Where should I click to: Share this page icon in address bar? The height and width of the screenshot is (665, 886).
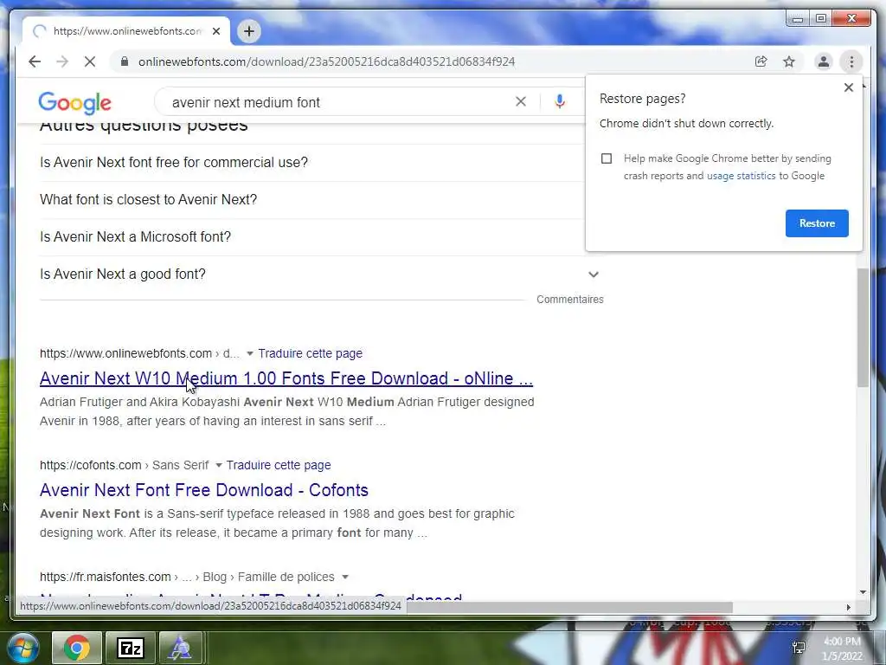click(761, 61)
